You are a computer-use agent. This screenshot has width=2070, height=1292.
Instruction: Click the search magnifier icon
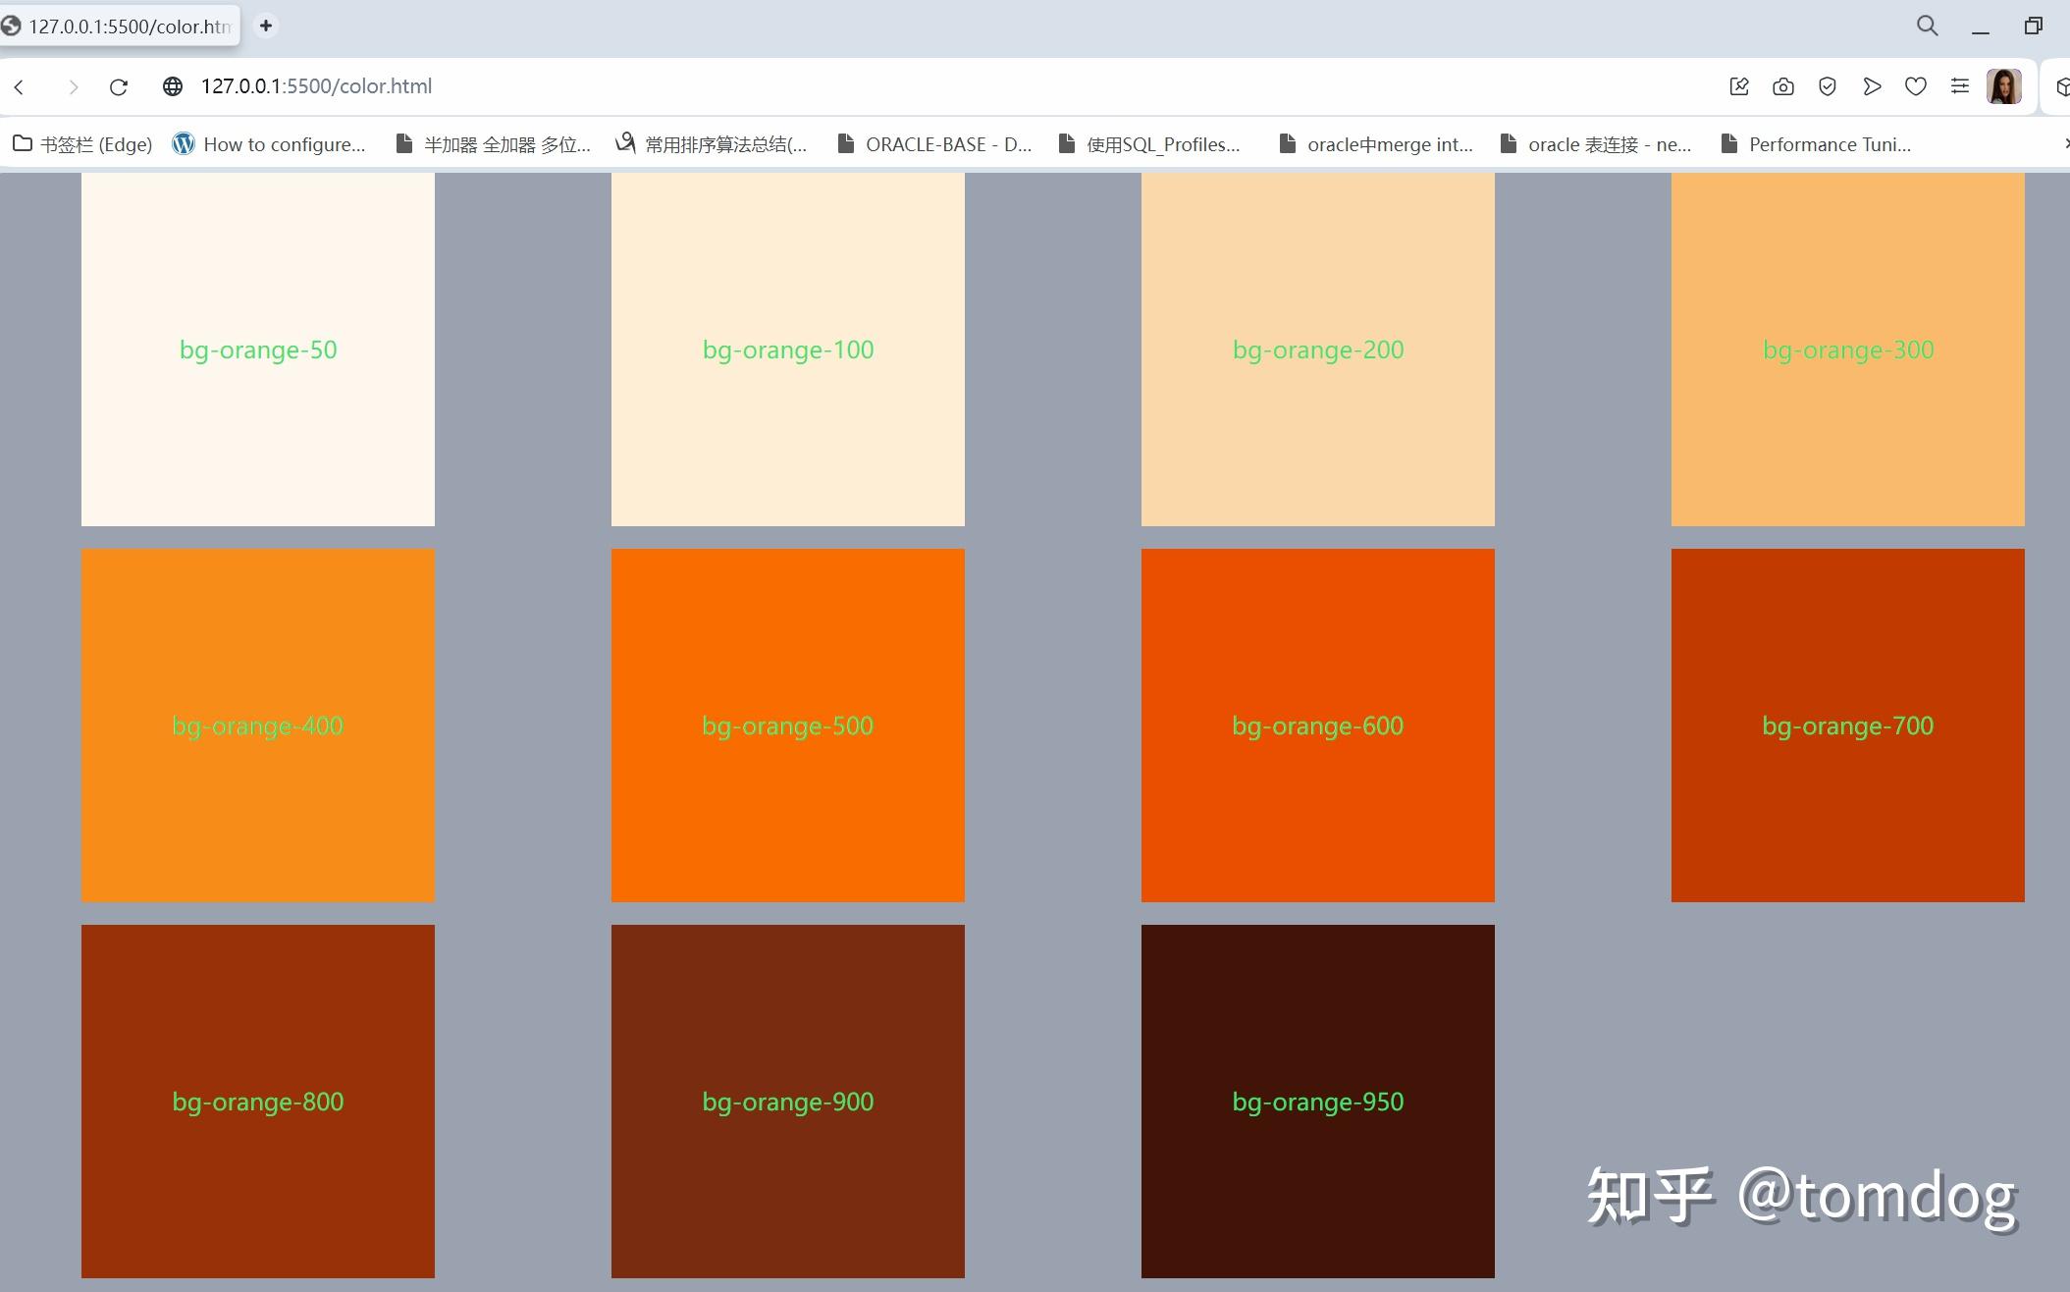[x=1926, y=26]
